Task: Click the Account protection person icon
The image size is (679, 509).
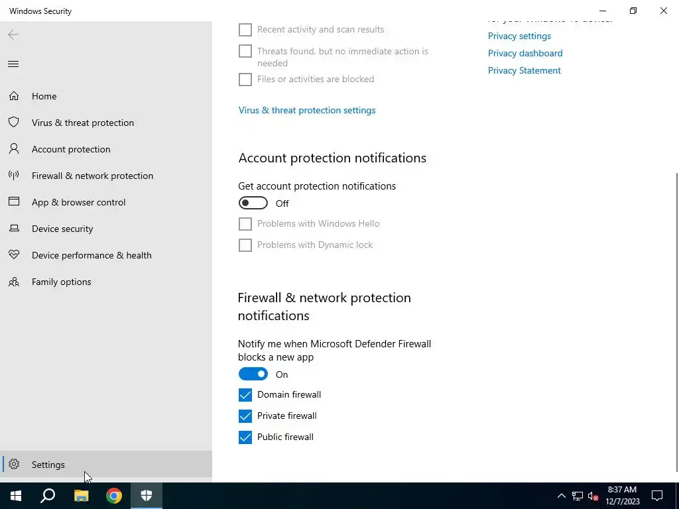Action: (14, 149)
